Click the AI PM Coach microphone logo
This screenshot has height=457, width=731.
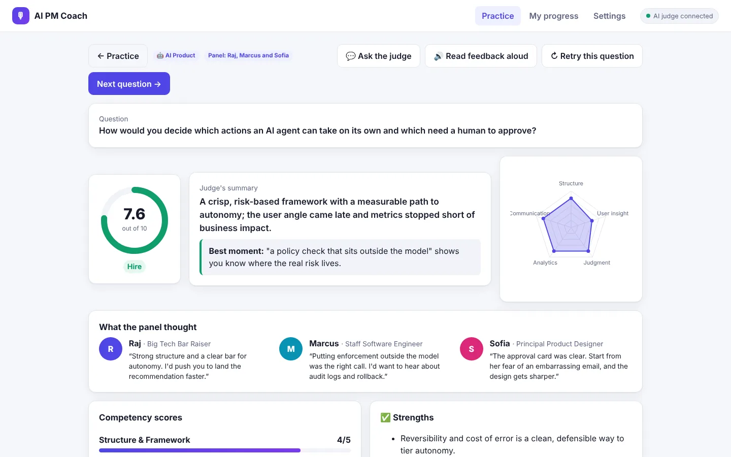(21, 16)
